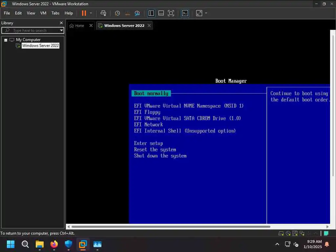Click the scroll right arrow
This screenshot has height=252, width=336.
point(327,227)
